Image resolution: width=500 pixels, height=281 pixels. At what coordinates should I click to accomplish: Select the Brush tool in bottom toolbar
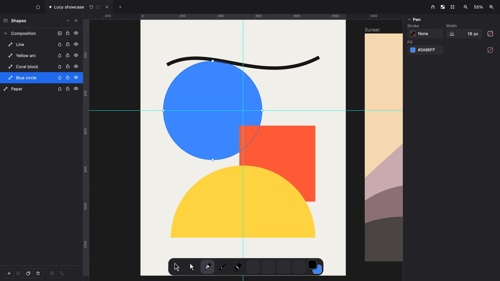[222, 267]
